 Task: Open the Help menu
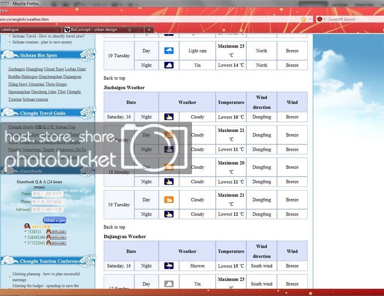(x=4, y=11)
